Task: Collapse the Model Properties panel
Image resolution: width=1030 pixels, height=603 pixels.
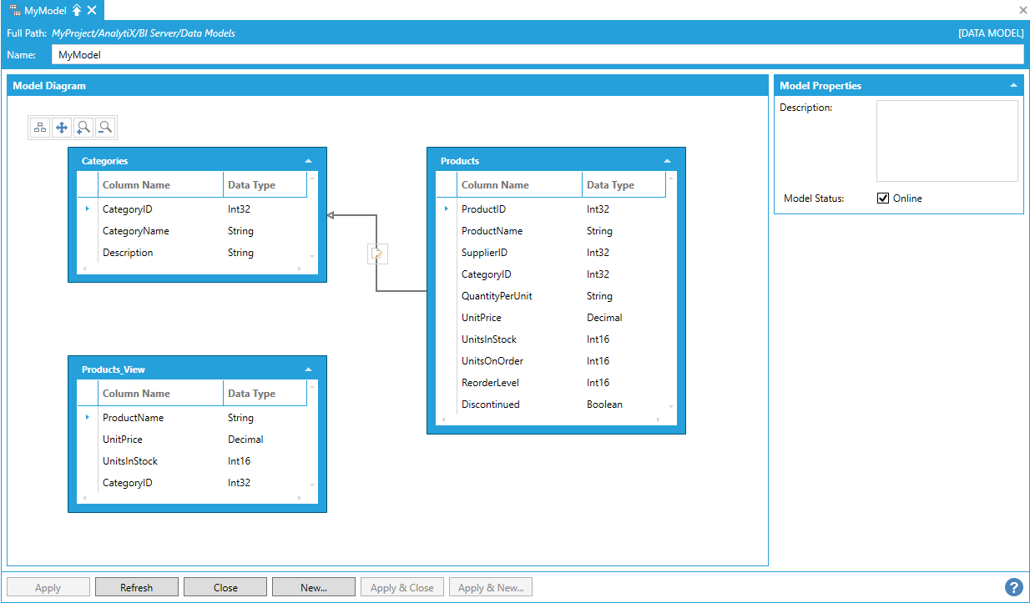Action: tap(1013, 86)
